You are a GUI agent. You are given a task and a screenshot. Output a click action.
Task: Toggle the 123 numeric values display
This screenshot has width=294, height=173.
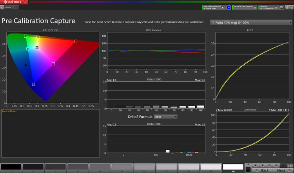290,166
